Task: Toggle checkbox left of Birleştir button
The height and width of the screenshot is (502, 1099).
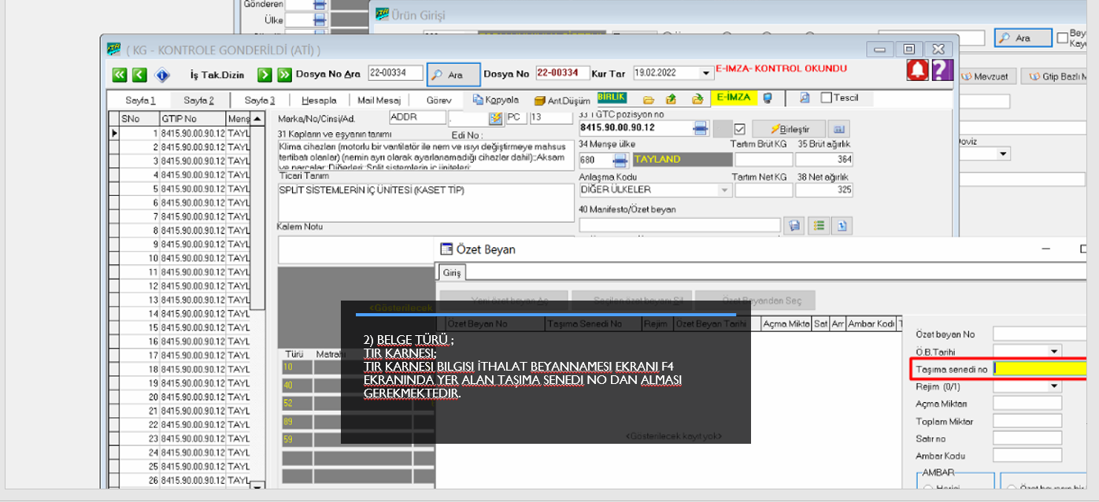Action: (739, 129)
